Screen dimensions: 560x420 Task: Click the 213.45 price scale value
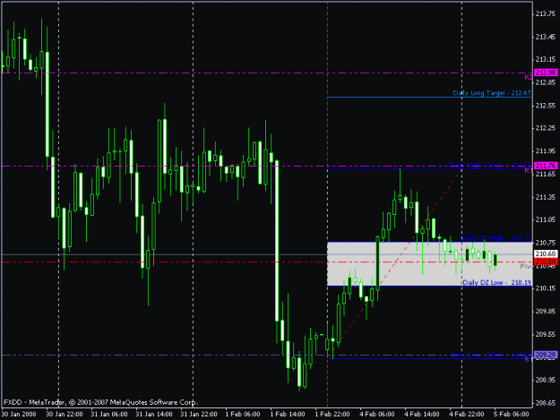coord(546,37)
